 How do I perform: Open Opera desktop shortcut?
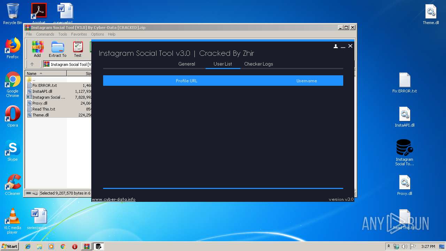(13, 116)
